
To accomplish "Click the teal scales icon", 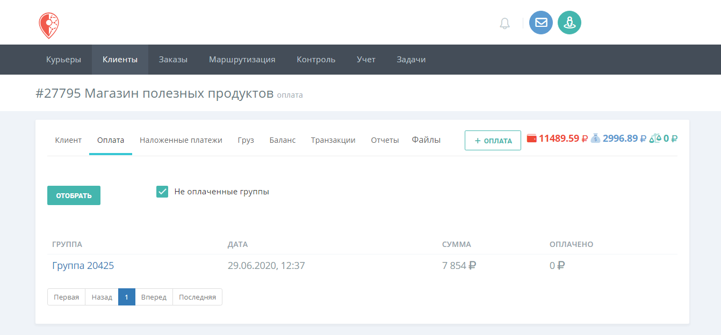I will coord(655,139).
